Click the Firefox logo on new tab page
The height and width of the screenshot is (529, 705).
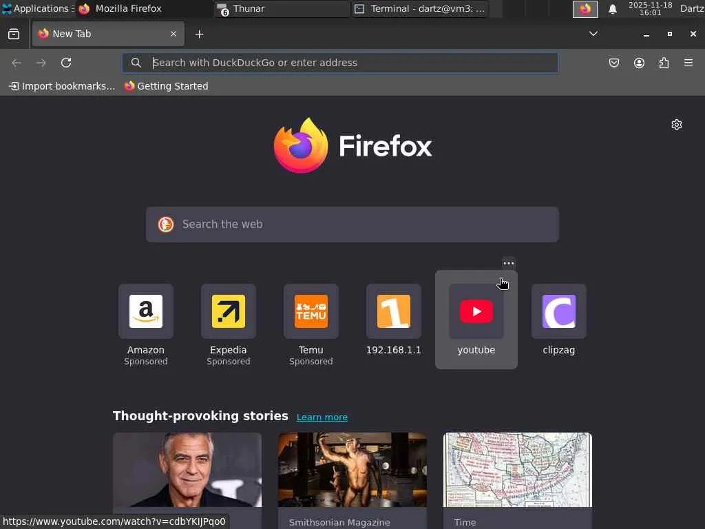[x=352, y=145]
